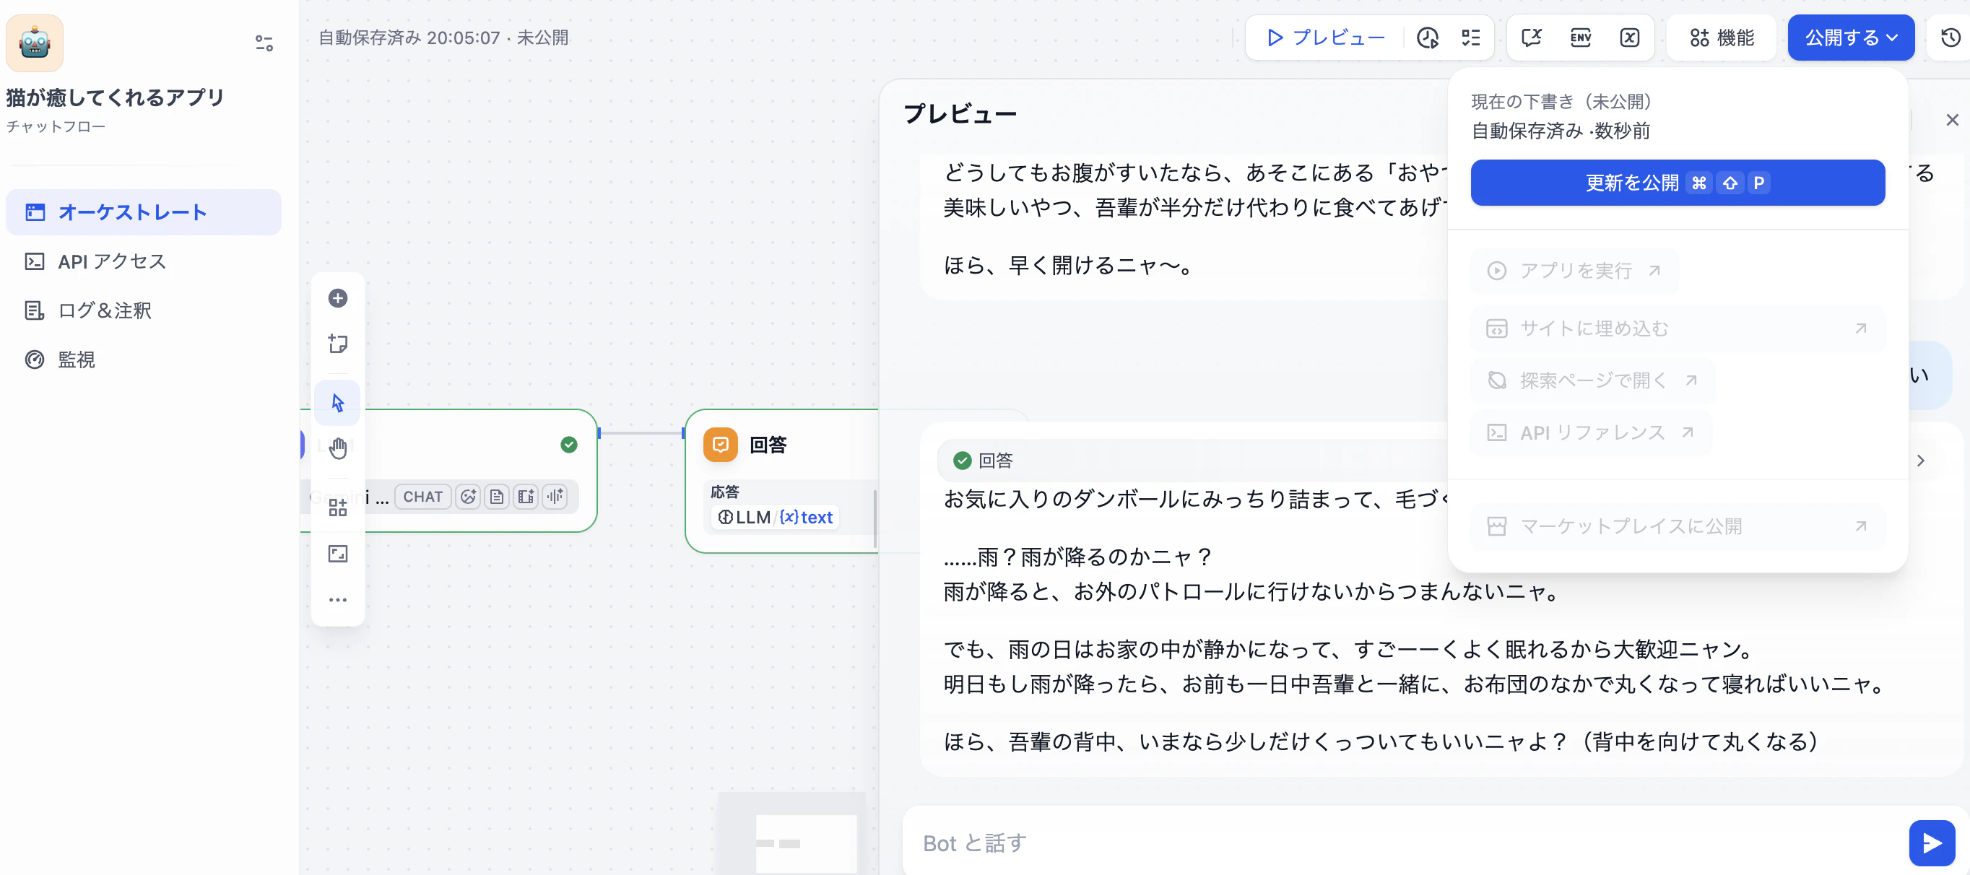Toggle the 公開する dropdown

click(x=1851, y=38)
